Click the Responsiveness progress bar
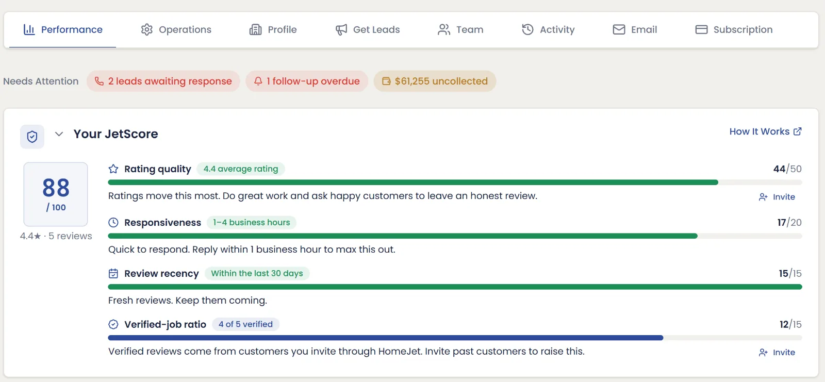 (455, 236)
